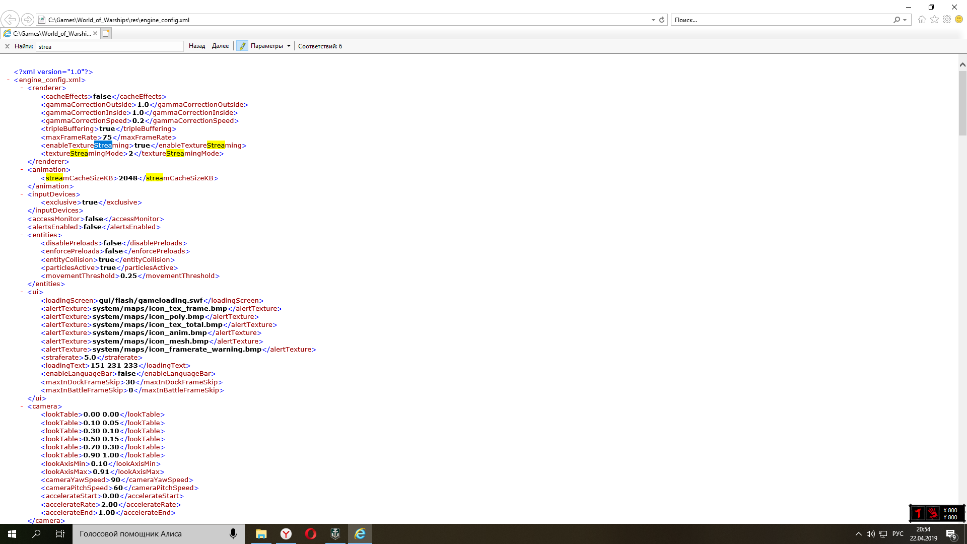Open the browser Home page icon

922,20
